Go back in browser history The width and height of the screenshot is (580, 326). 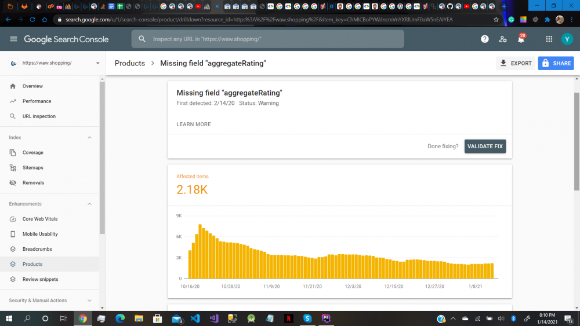[9, 20]
